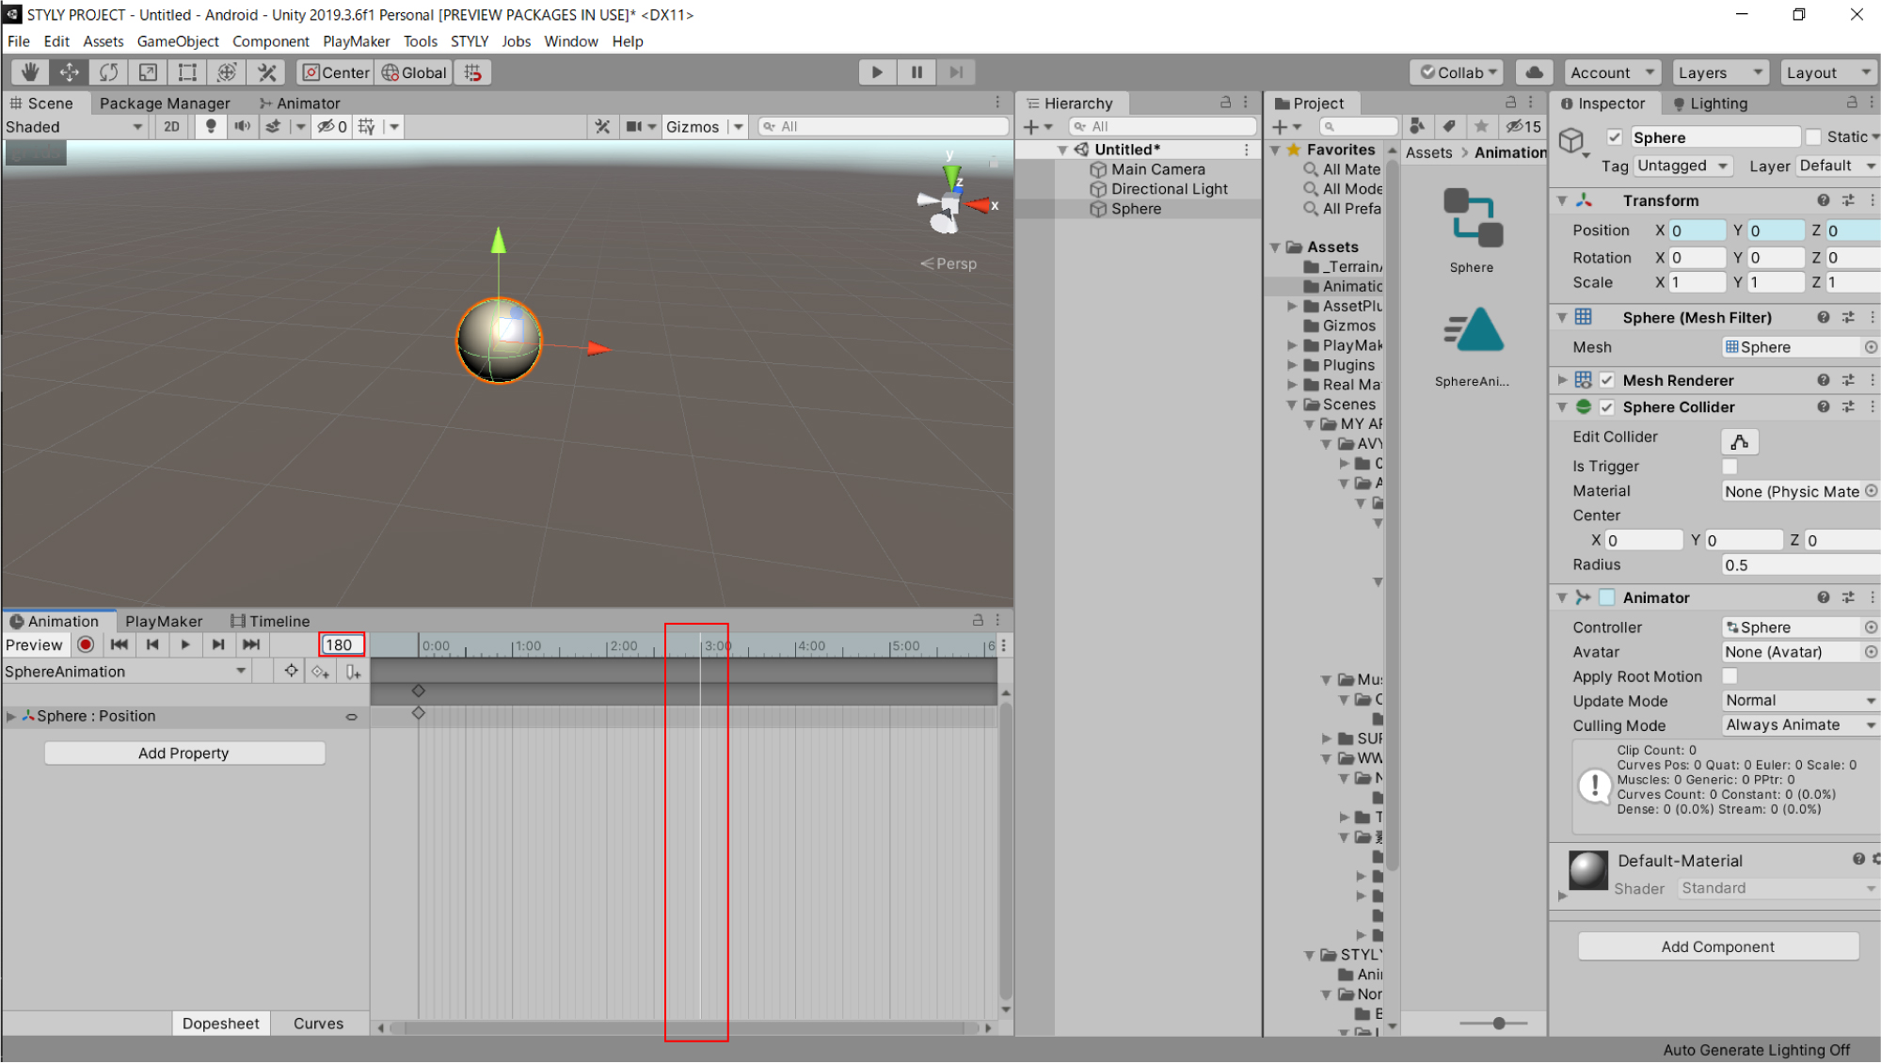The image size is (1881, 1064).
Task: Open the Tag Untagged dropdown
Action: (x=1682, y=166)
